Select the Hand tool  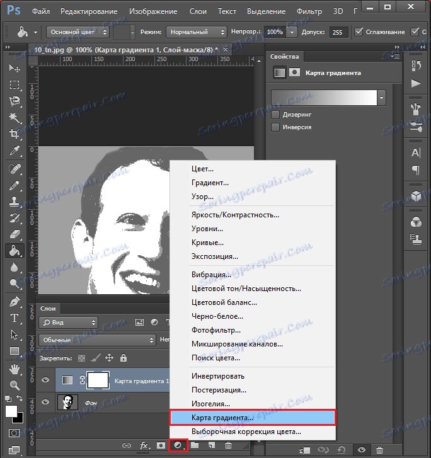pyautogui.click(x=14, y=370)
